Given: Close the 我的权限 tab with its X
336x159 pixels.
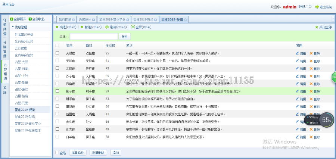Looking at the screenshot, I should tap(73, 20).
